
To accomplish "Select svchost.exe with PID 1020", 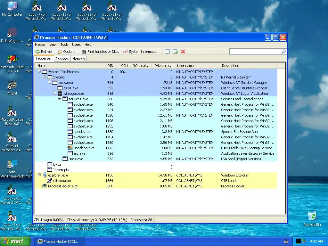I will (x=156, y=115).
